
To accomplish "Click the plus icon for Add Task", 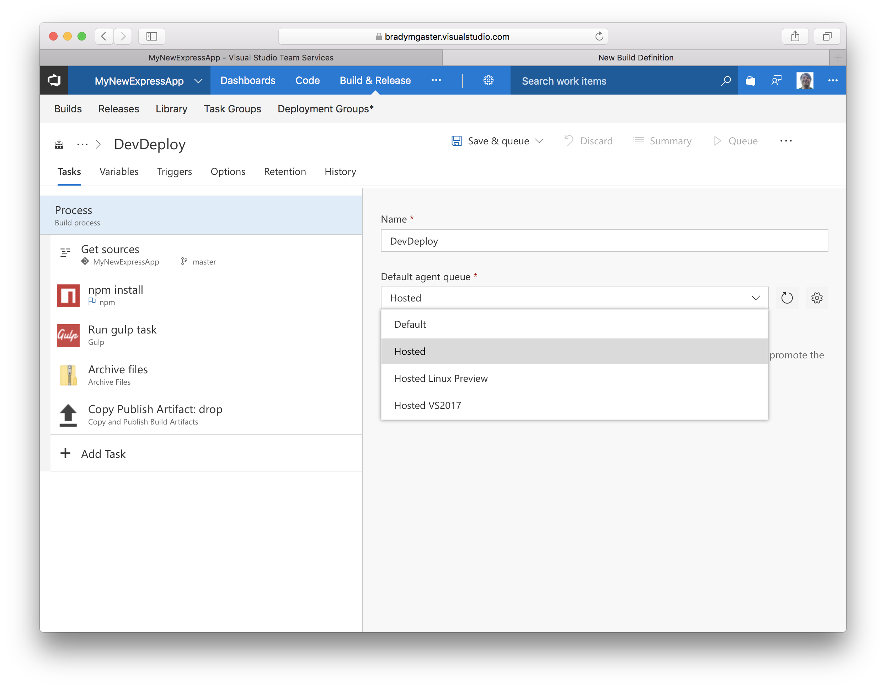I will [x=65, y=453].
